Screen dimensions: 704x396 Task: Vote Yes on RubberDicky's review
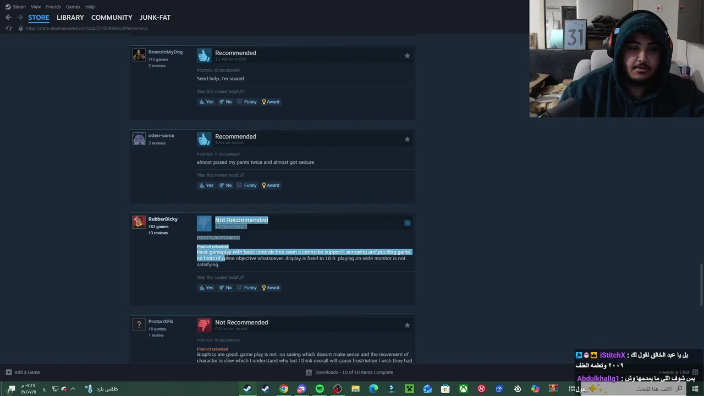[206, 288]
